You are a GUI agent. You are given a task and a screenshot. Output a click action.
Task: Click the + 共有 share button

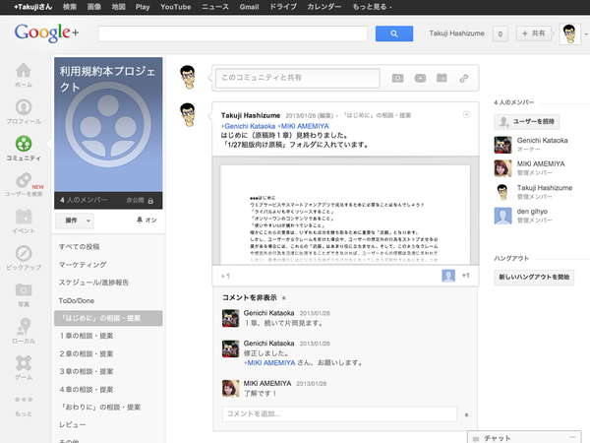click(534, 33)
